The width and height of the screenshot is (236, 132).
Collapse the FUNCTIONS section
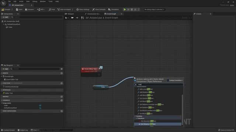[2, 83]
